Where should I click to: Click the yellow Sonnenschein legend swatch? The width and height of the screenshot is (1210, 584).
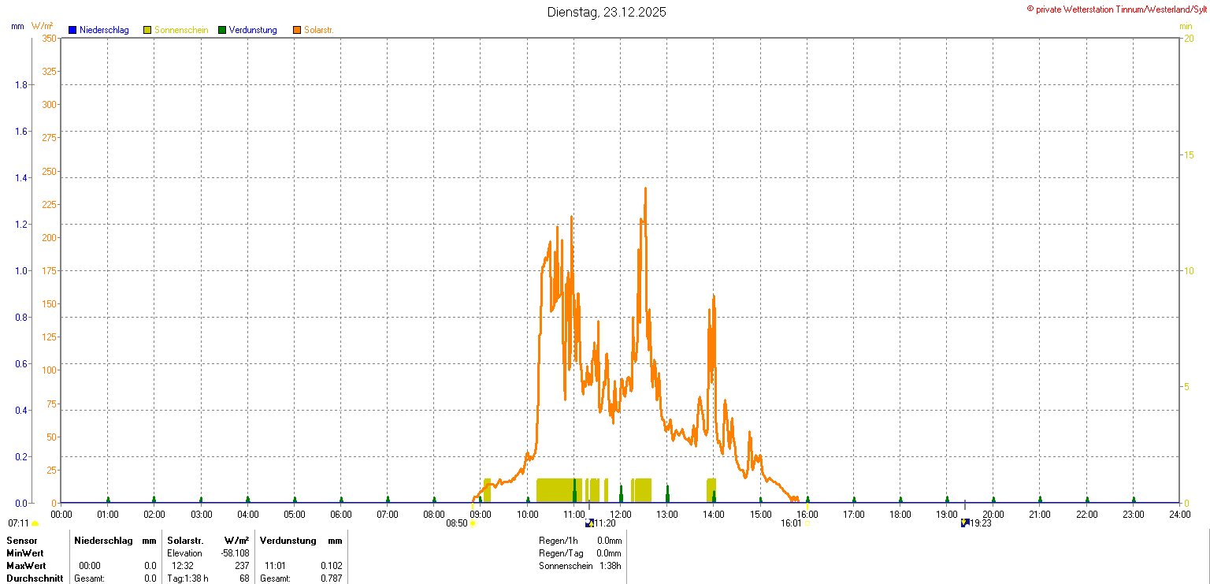coord(147,30)
